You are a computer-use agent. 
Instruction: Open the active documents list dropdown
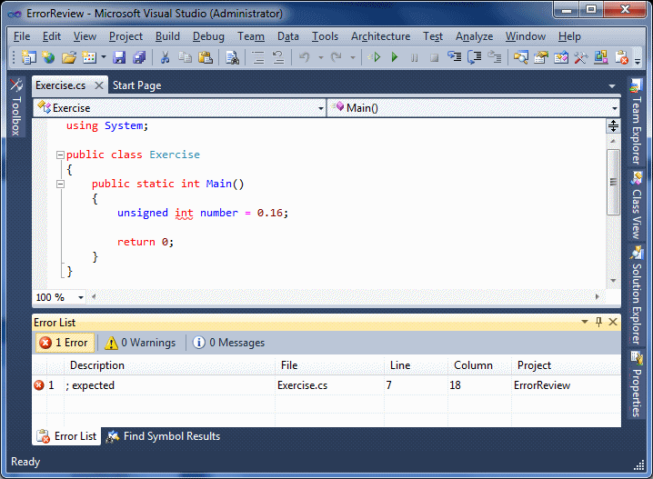[612, 86]
